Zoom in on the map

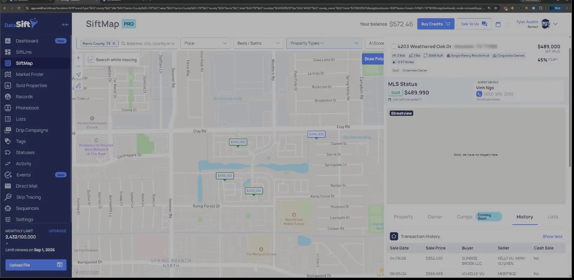(78, 58)
